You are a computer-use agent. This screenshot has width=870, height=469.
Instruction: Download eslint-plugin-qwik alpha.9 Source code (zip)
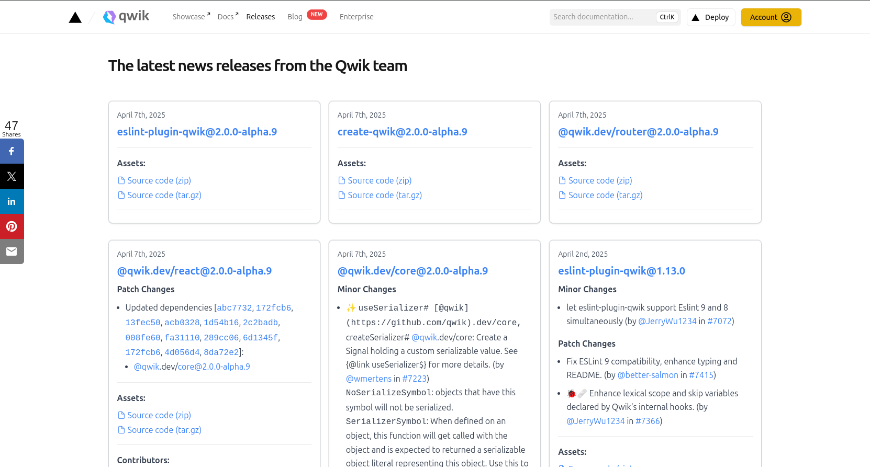[159, 180]
